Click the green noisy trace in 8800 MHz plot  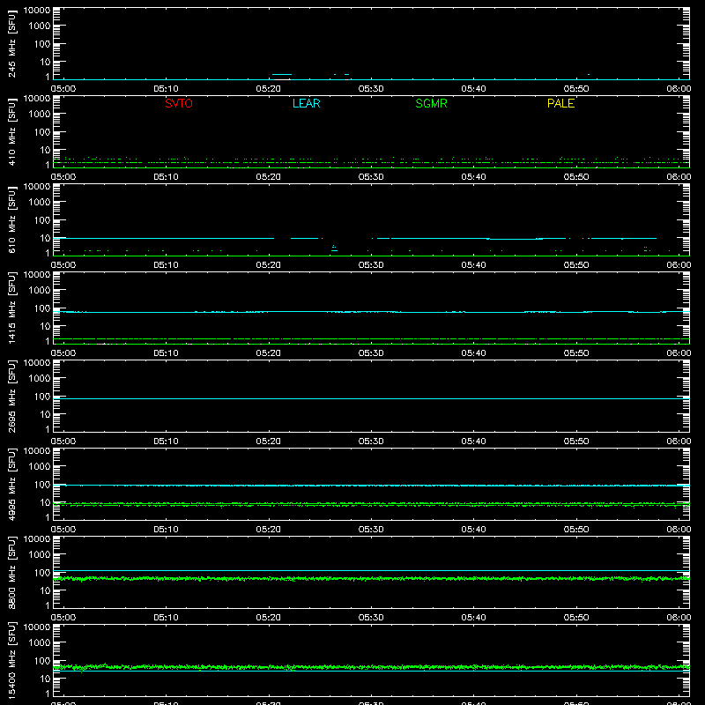pyautogui.click(x=371, y=579)
